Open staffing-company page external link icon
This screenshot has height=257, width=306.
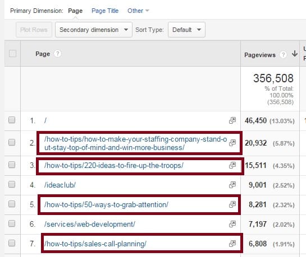[x=232, y=143]
